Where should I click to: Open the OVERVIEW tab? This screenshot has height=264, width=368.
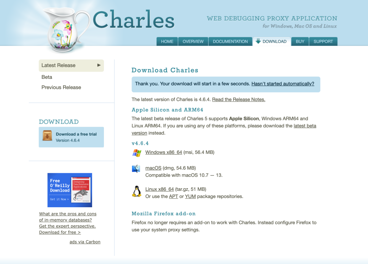tap(193, 41)
